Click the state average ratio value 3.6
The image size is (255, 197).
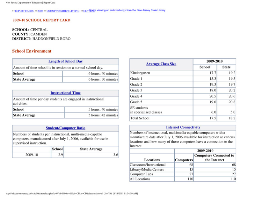point(116,155)
